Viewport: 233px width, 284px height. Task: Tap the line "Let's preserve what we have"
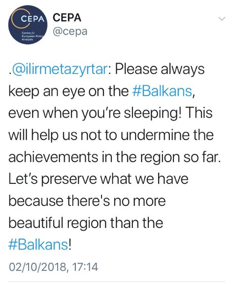[98, 179]
